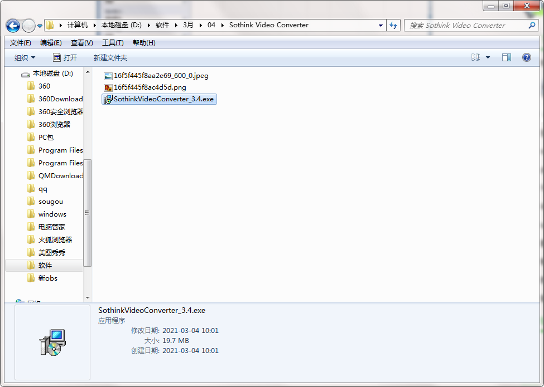
Task: Open the address bar previous locations dropdown
Action: 381,25
